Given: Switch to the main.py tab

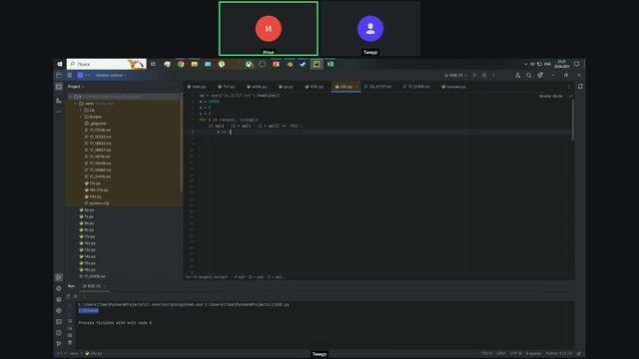Looking at the screenshot, I should [197, 87].
